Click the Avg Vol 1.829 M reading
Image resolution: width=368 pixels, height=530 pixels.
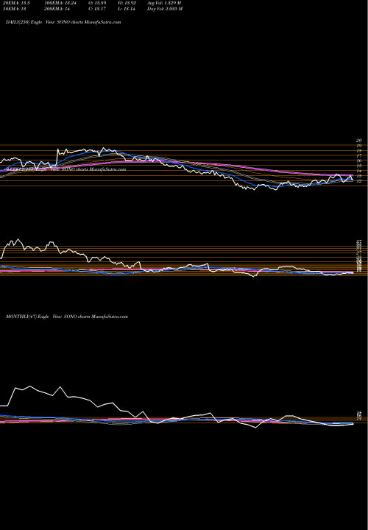(165, 3)
